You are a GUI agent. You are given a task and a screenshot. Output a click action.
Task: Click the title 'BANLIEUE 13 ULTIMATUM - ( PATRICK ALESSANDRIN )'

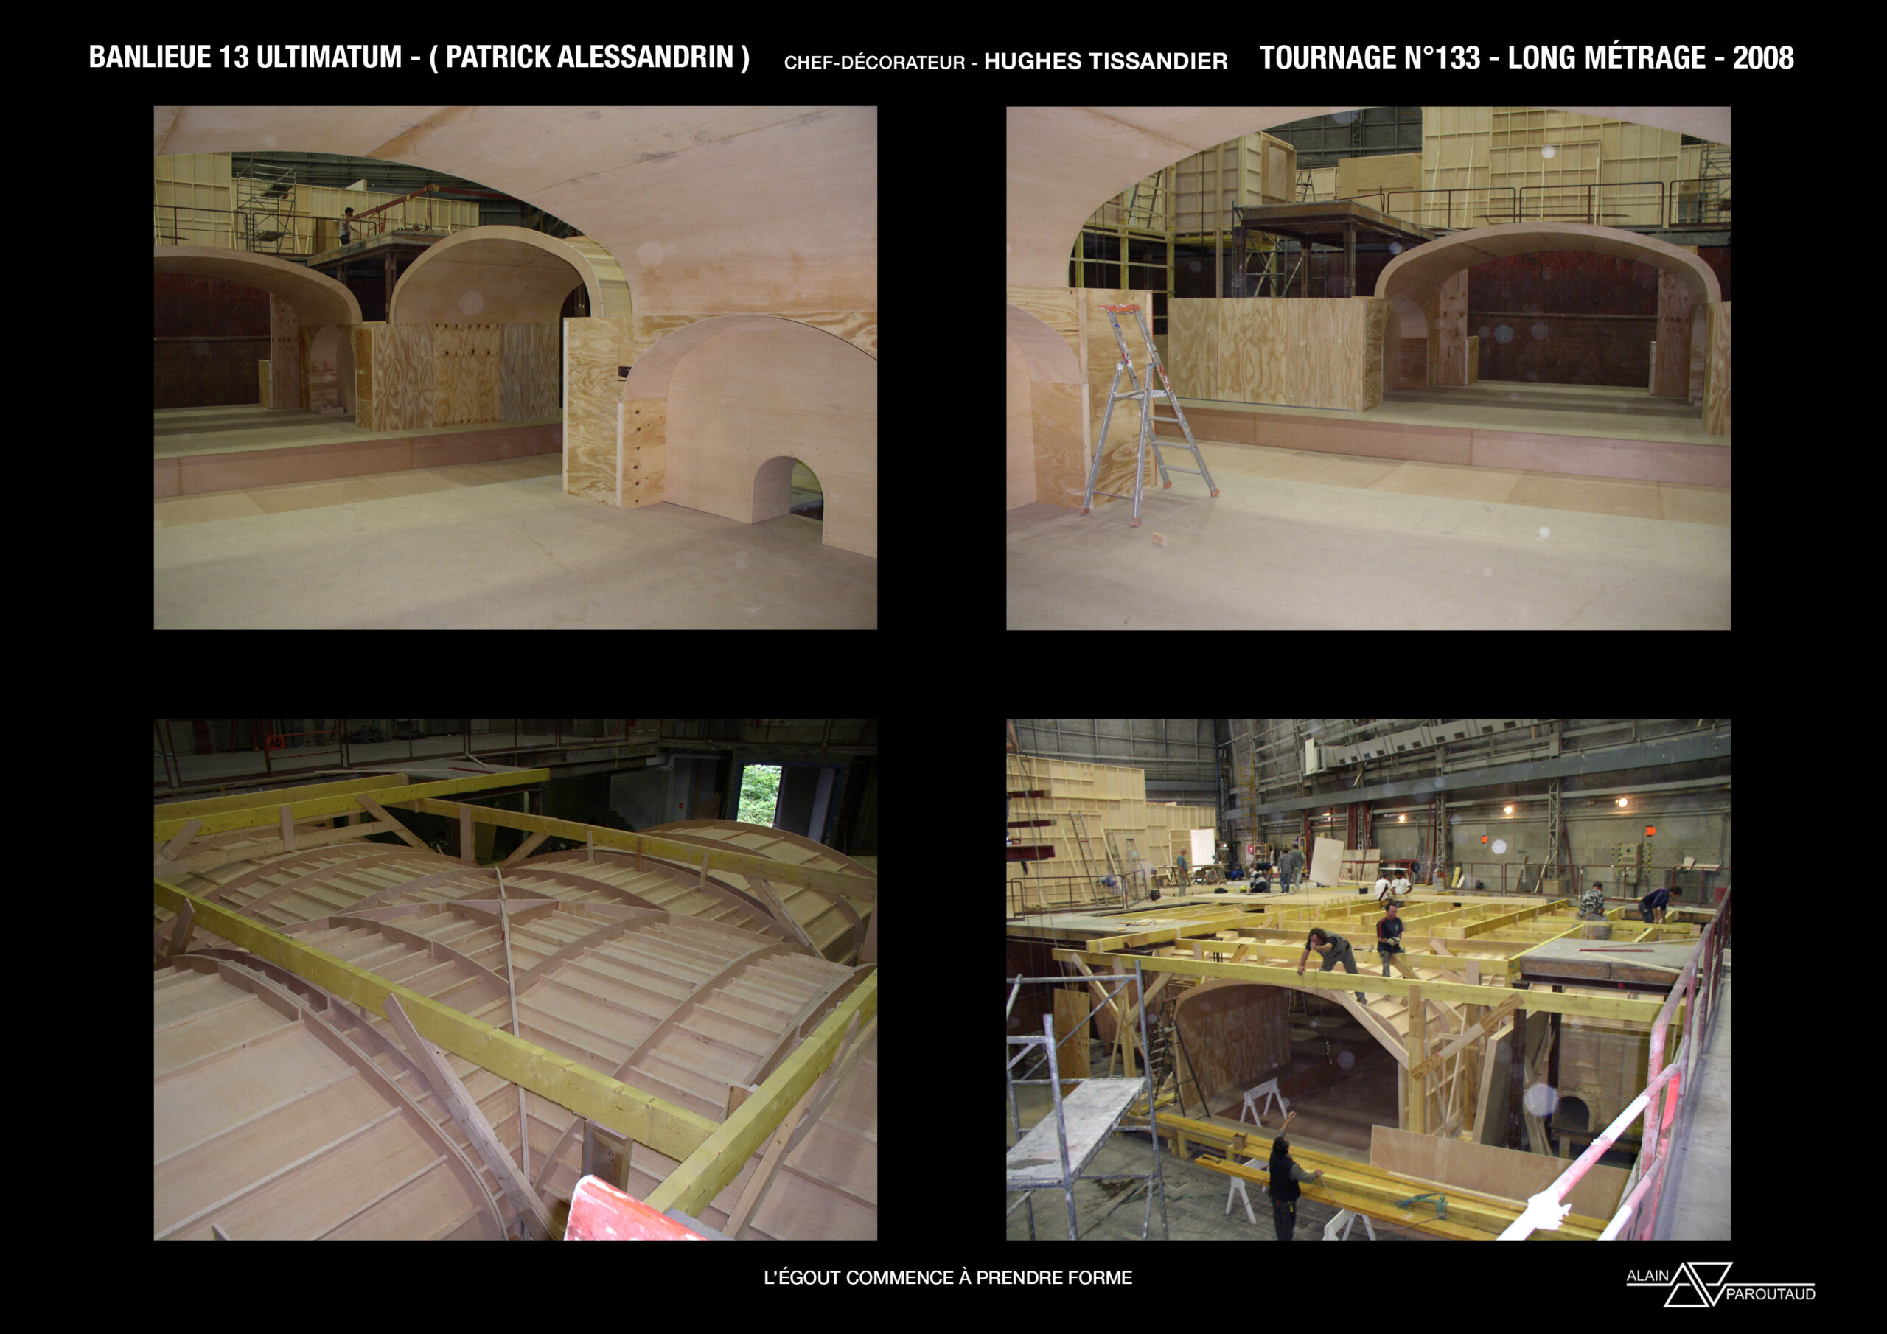[419, 57]
